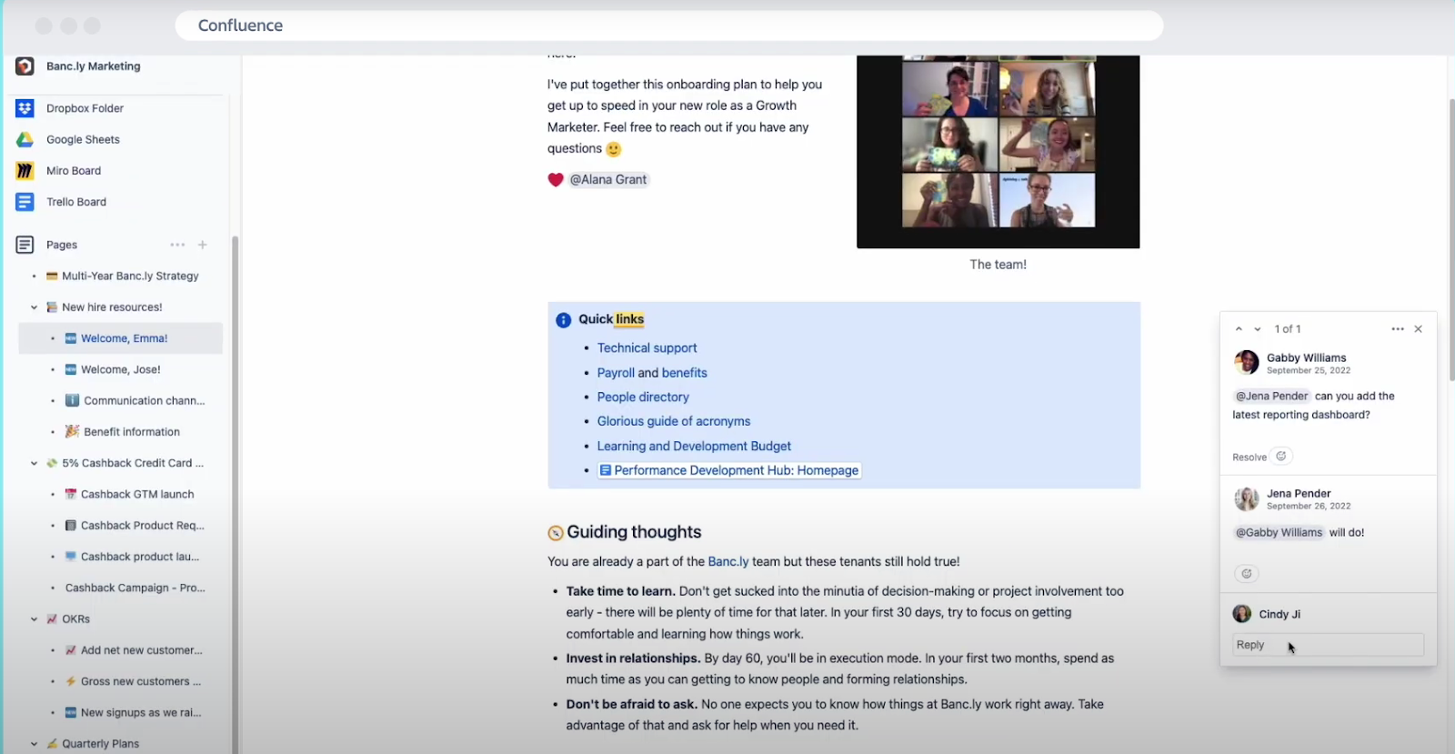Click the Reply input field
The height and width of the screenshot is (754, 1455).
(1328, 645)
